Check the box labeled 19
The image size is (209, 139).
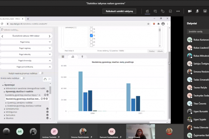click(x=91, y=39)
